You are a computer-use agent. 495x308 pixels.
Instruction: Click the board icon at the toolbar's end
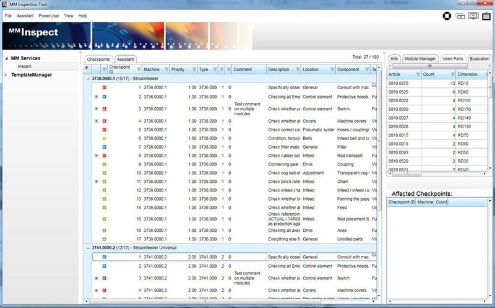tap(486, 16)
